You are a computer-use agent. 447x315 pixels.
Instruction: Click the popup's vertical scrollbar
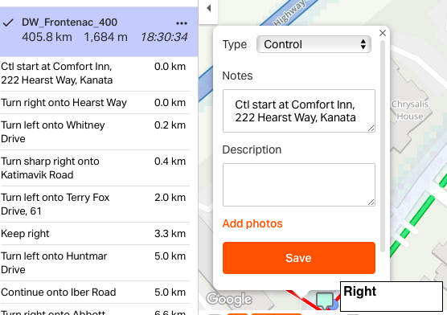[x=383, y=146]
